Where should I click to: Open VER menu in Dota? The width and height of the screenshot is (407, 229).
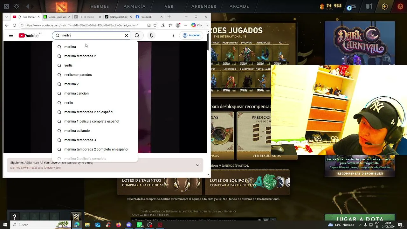pyautogui.click(x=169, y=6)
